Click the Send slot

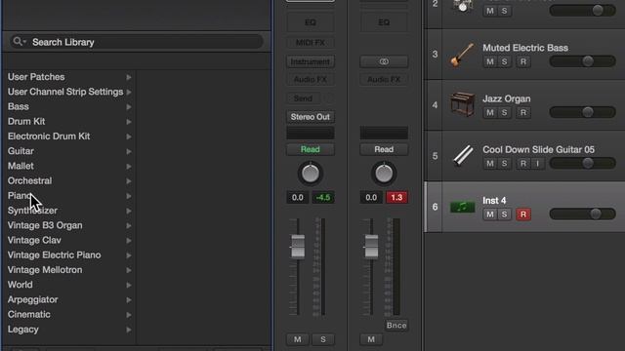pos(303,98)
